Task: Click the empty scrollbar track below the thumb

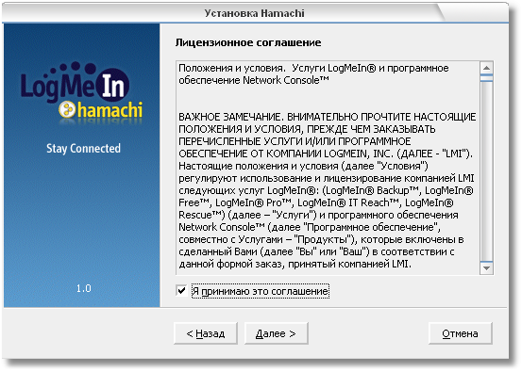Action: pos(486,171)
